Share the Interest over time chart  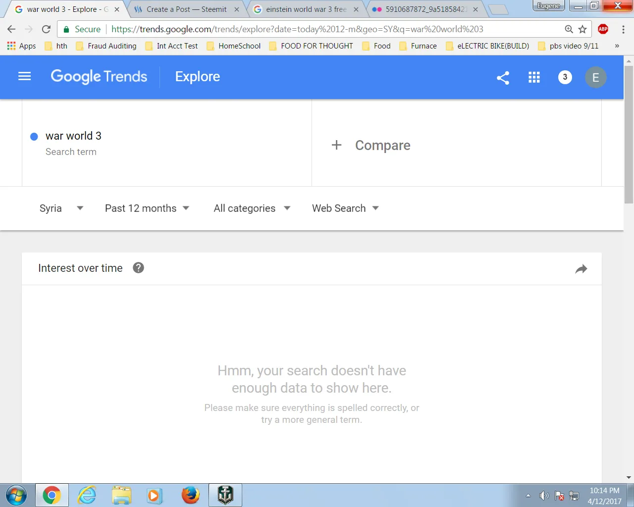coord(581,269)
